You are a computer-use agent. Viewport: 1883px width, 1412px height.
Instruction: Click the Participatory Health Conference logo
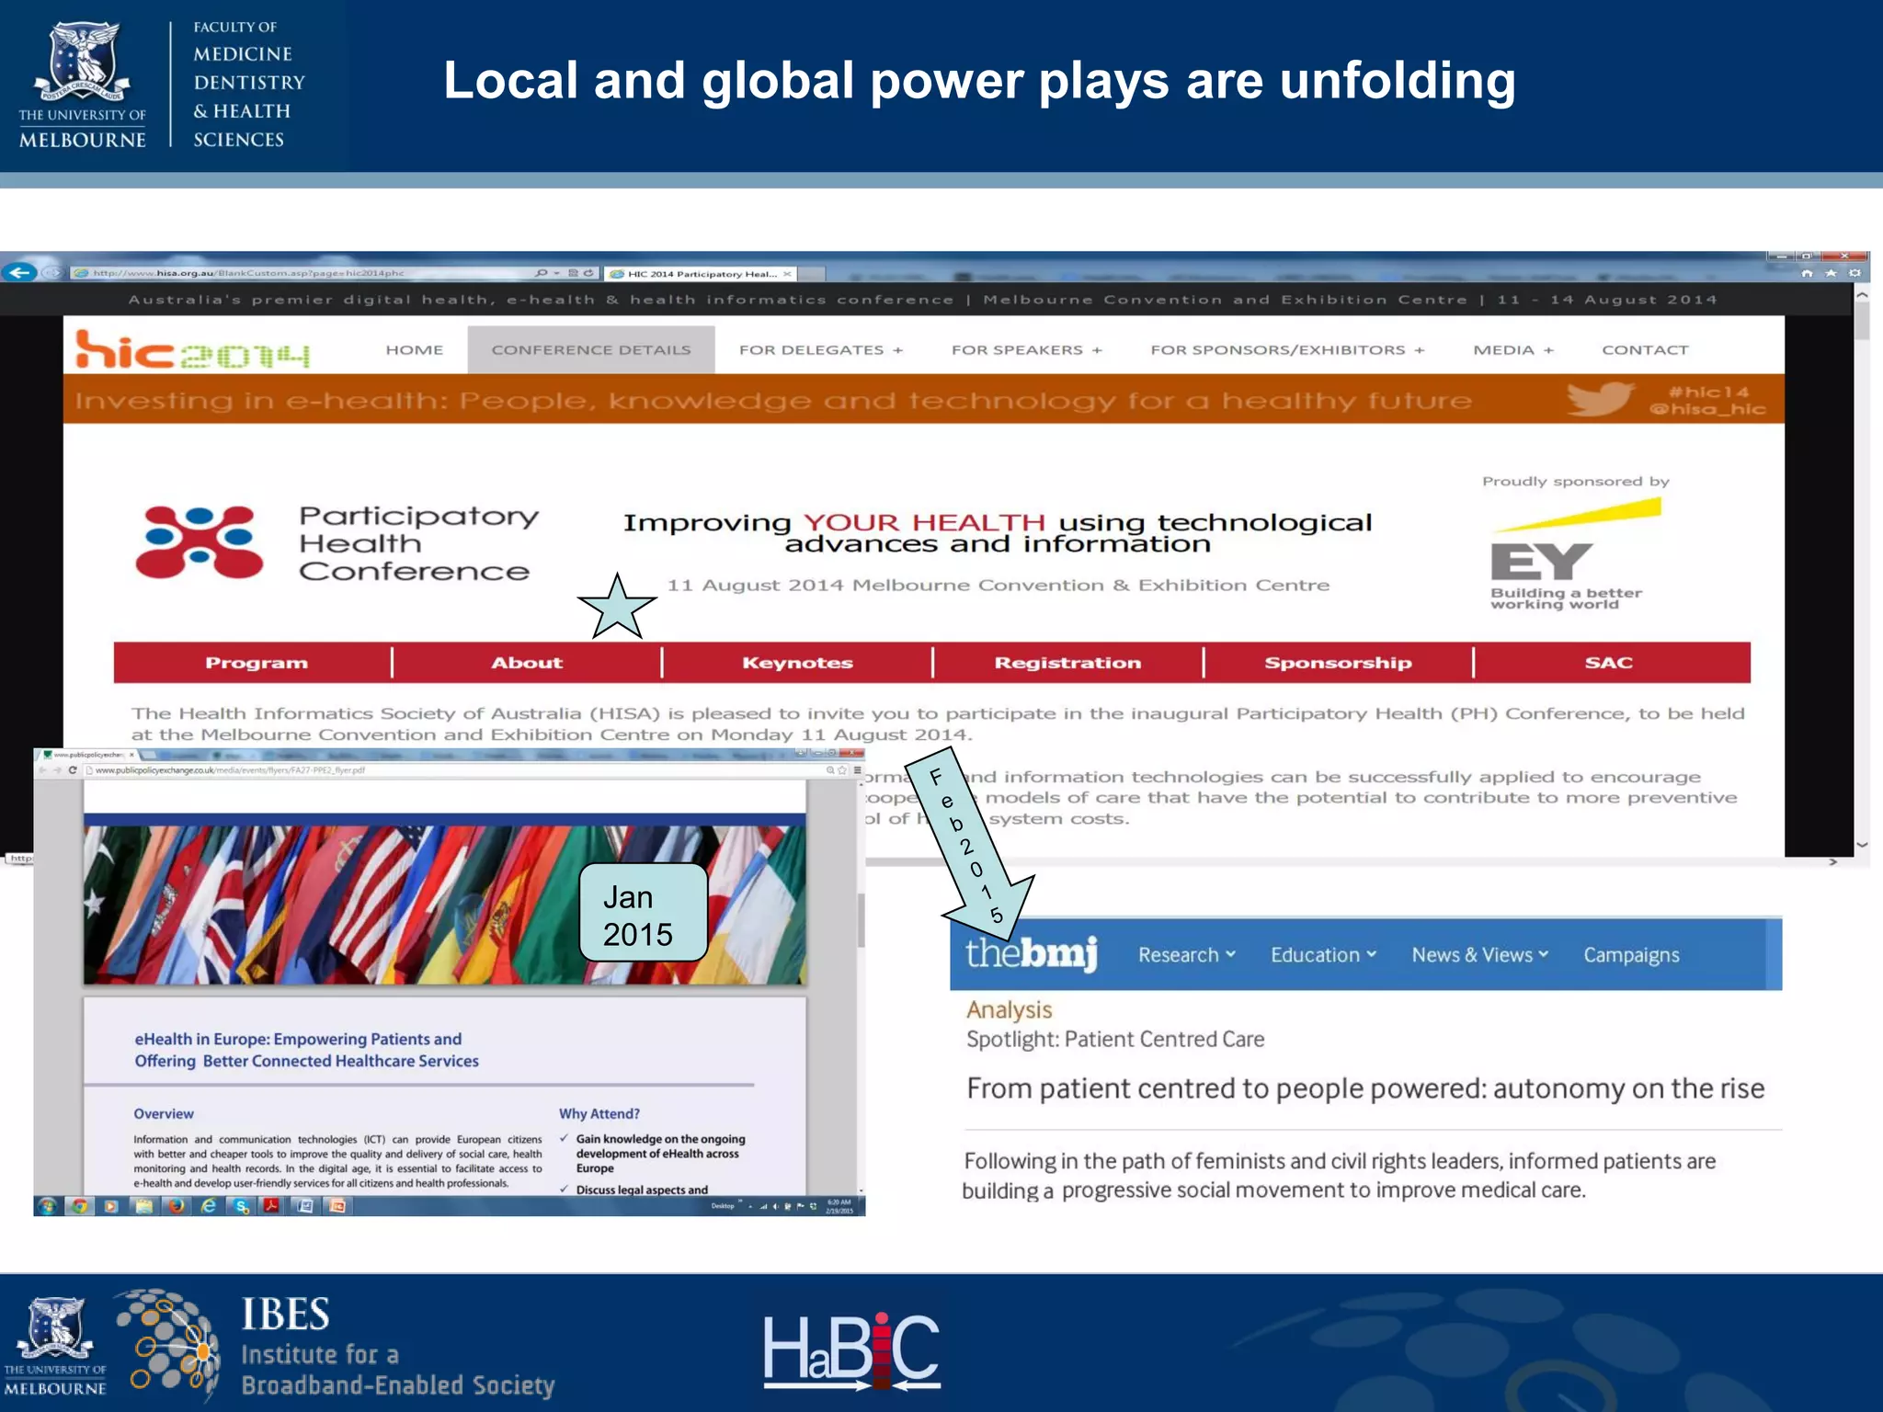pos(337,542)
